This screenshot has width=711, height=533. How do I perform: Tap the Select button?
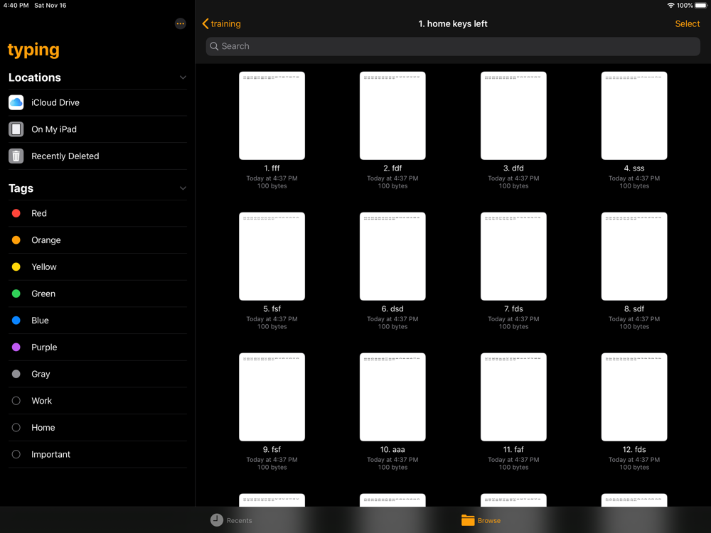687,23
